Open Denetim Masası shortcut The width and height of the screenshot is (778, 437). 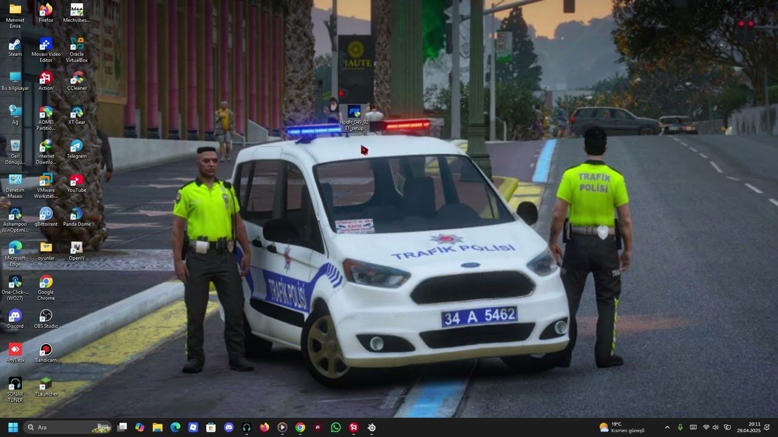point(15,186)
